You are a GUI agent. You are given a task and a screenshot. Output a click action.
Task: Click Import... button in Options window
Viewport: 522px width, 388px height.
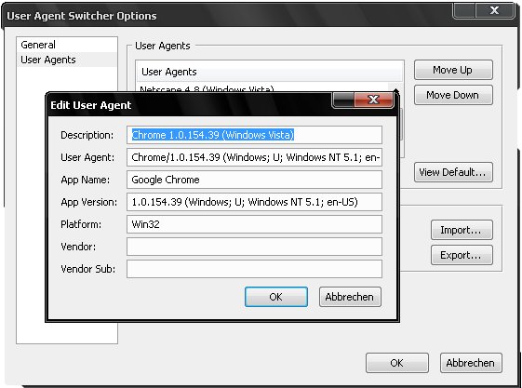tap(462, 230)
